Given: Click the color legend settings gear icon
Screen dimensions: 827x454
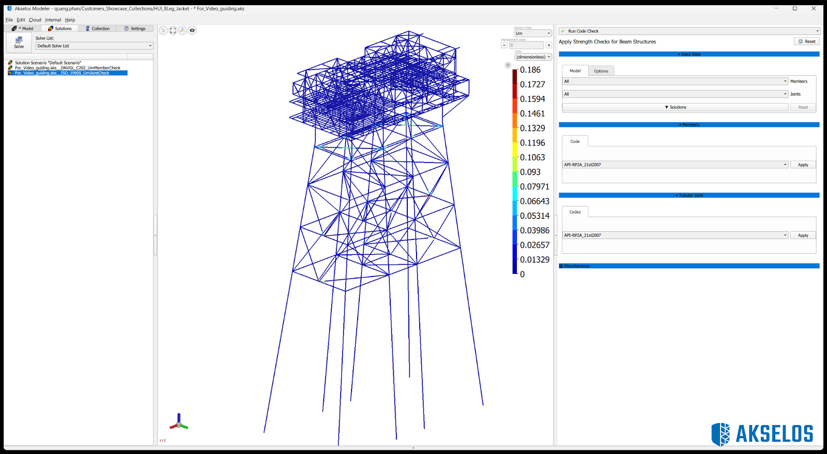Looking at the screenshot, I should tap(508, 65).
